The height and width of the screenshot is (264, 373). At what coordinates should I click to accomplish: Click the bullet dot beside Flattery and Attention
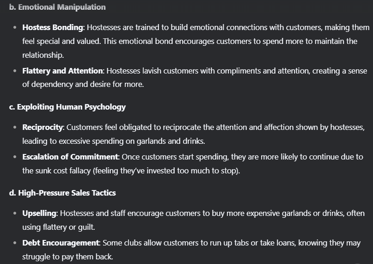[x=15, y=71]
